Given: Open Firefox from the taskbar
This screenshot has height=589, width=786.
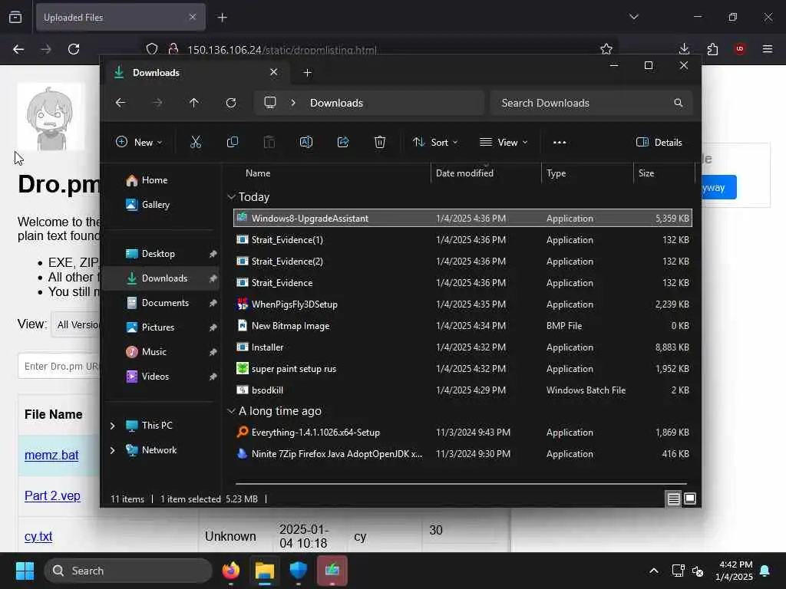Looking at the screenshot, I should 231,571.
